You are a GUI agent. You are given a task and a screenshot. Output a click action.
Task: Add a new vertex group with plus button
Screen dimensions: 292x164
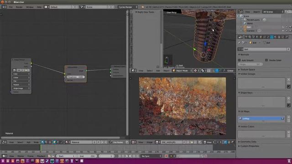[x=288, y=79]
